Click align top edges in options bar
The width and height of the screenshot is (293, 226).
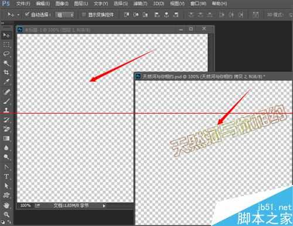[x=127, y=15]
